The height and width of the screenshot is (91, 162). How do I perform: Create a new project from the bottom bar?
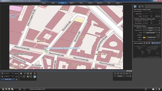3,89
